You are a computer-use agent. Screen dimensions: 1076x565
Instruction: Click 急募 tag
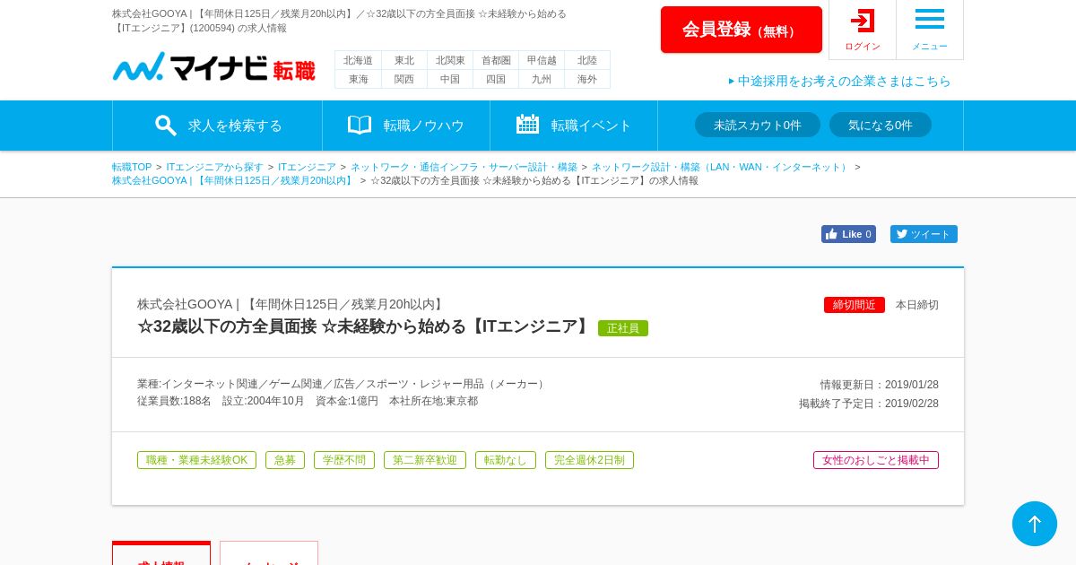(x=285, y=460)
